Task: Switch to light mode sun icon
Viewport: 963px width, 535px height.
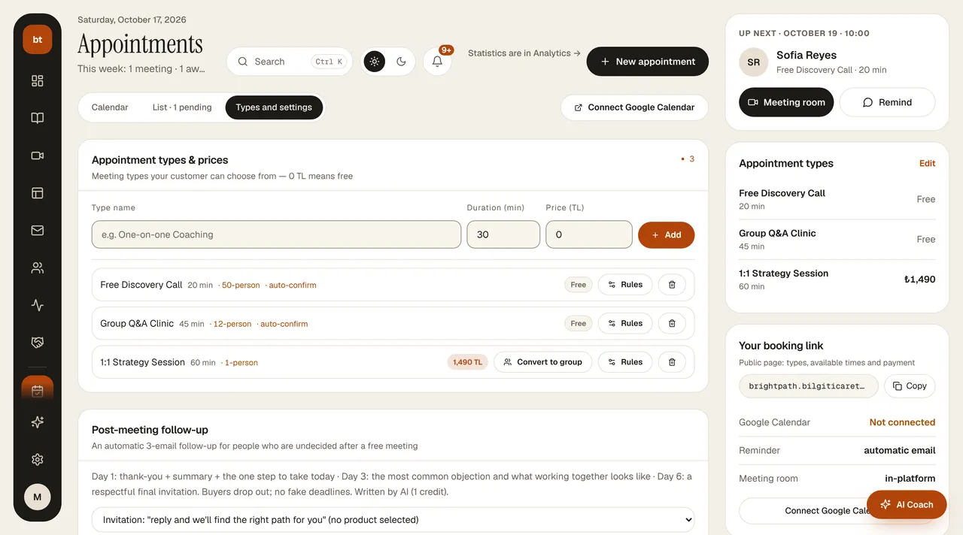Action: point(375,62)
